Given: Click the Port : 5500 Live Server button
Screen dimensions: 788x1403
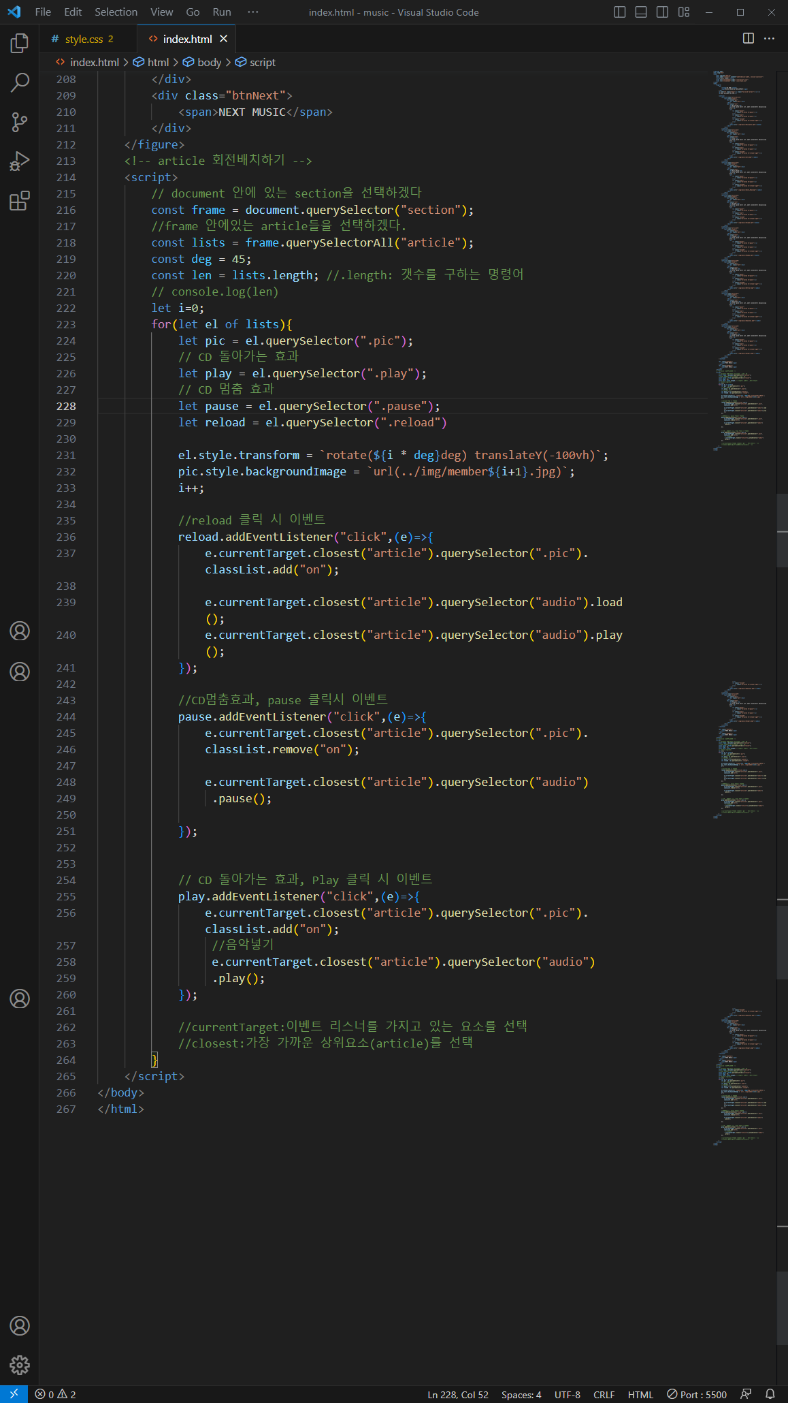Looking at the screenshot, I should (x=697, y=1394).
